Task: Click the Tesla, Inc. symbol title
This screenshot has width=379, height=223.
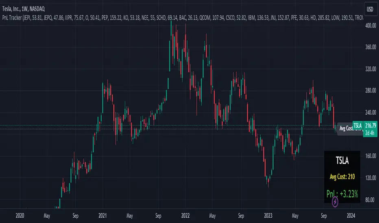Action: tap(24, 9)
